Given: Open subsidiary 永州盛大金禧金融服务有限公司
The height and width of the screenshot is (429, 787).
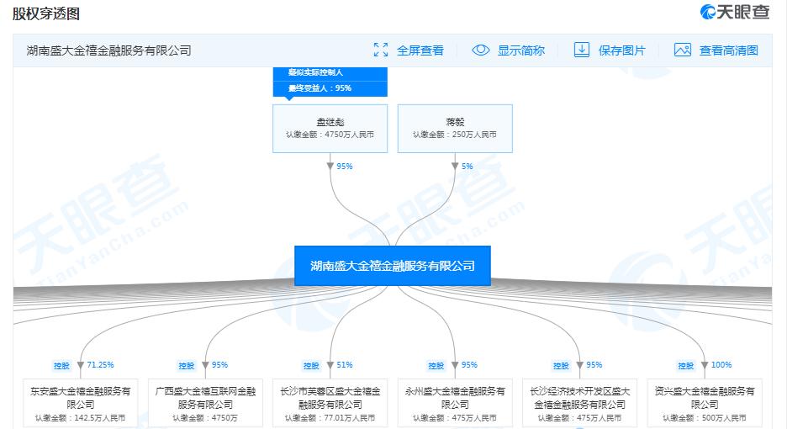Looking at the screenshot, I should (455, 404).
